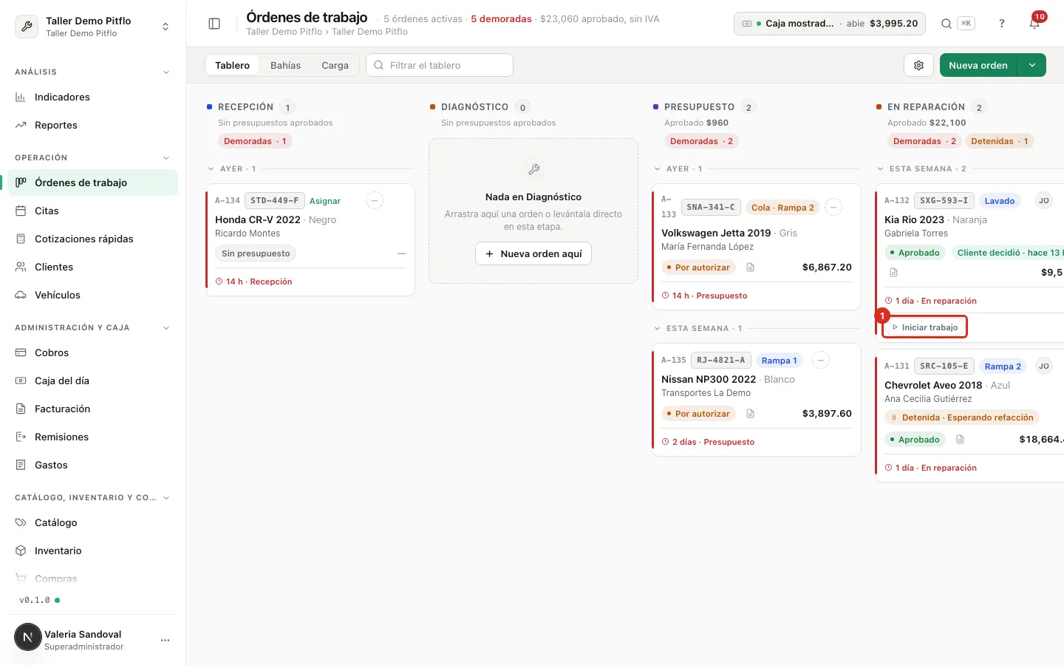1064x665 pixels.
Task: Click the Clientes people icon
Action: [21, 267]
